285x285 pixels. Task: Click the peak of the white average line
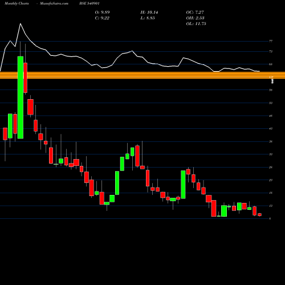(x=21, y=24)
